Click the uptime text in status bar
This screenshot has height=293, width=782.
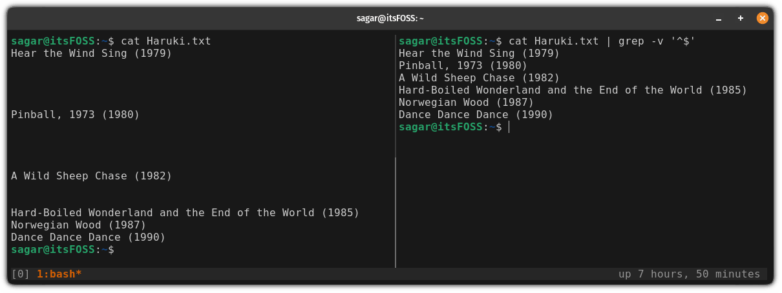click(689, 274)
